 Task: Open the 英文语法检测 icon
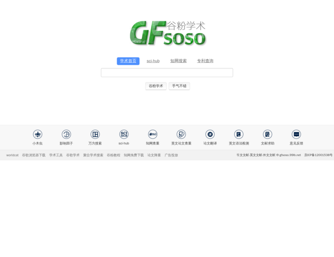tap(239, 134)
